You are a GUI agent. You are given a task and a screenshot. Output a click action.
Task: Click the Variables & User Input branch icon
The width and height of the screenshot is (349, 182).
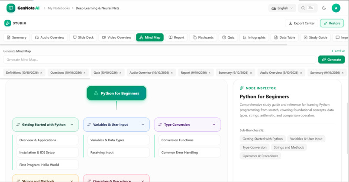89,125
